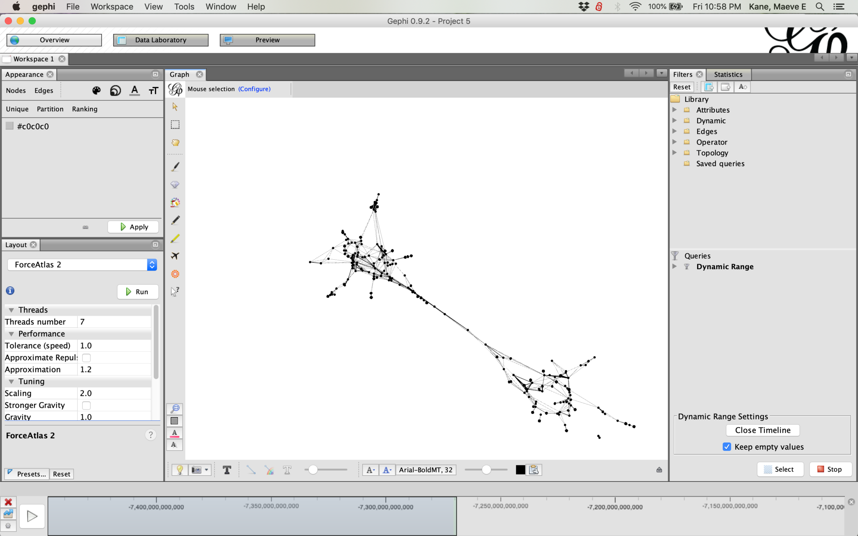Expand the Topology filter folder
The height and width of the screenshot is (536, 858).
point(674,152)
